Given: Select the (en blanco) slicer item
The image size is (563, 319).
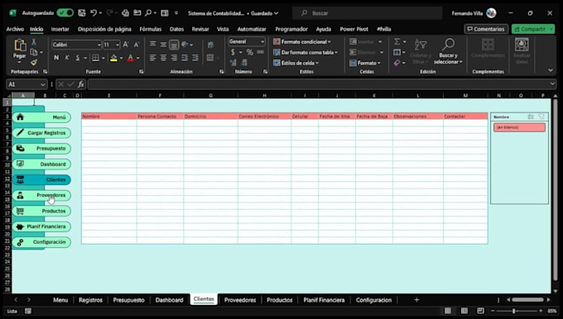Looking at the screenshot, I should [x=519, y=127].
